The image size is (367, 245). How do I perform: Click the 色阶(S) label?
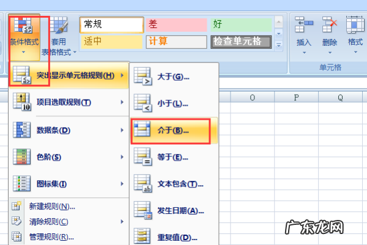[49, 157]
